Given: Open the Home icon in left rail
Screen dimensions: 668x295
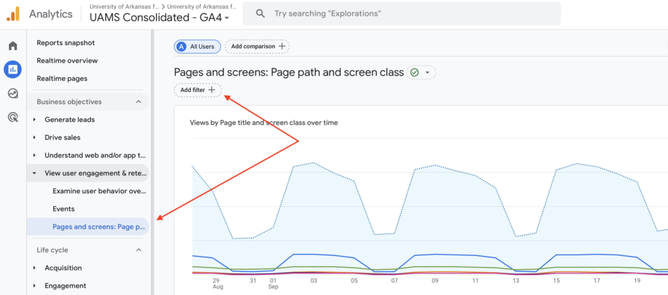Looking at the screenshot, I should (12, 46).
